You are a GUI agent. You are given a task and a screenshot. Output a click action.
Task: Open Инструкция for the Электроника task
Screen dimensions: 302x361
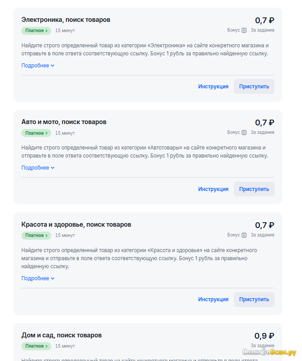(213, 87)
